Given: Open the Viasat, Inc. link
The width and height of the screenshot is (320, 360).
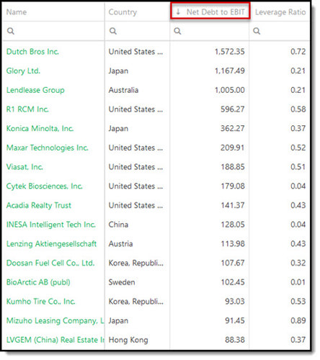Looking at the screenshot, I should point(25,167).
